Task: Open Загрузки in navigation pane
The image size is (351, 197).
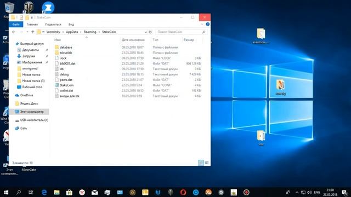Action: pos(29,56)
